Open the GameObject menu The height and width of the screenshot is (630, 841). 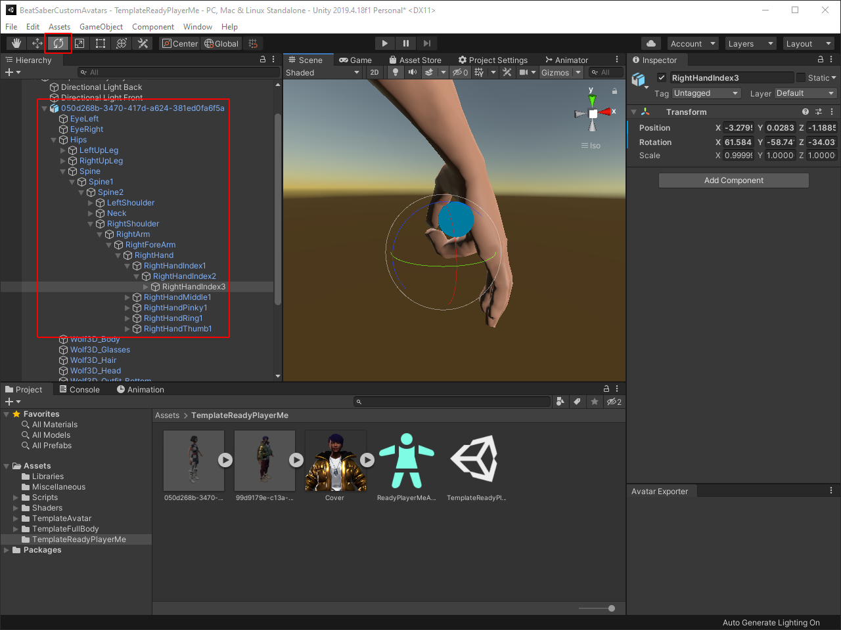[x=101, y=27]
